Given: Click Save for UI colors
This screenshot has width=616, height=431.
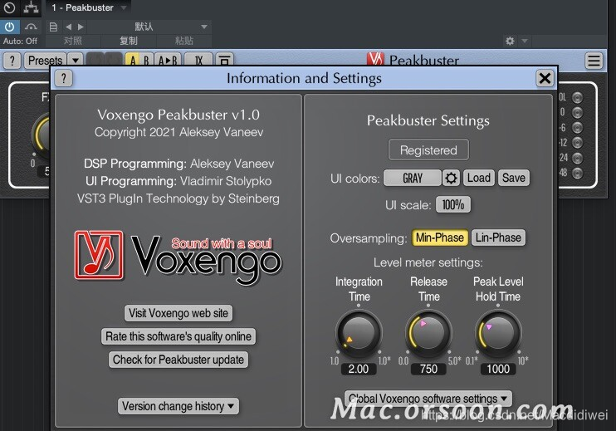Looking at the screenshot, I should click(x=513, y=178).
